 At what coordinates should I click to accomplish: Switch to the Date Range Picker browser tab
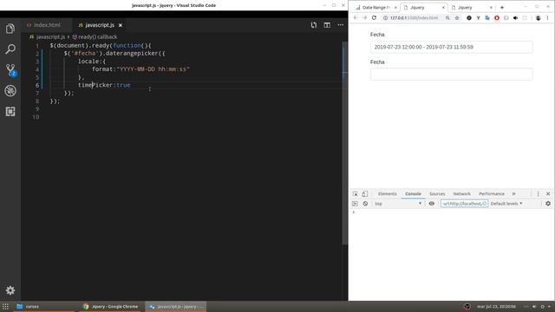click(375, 8)
